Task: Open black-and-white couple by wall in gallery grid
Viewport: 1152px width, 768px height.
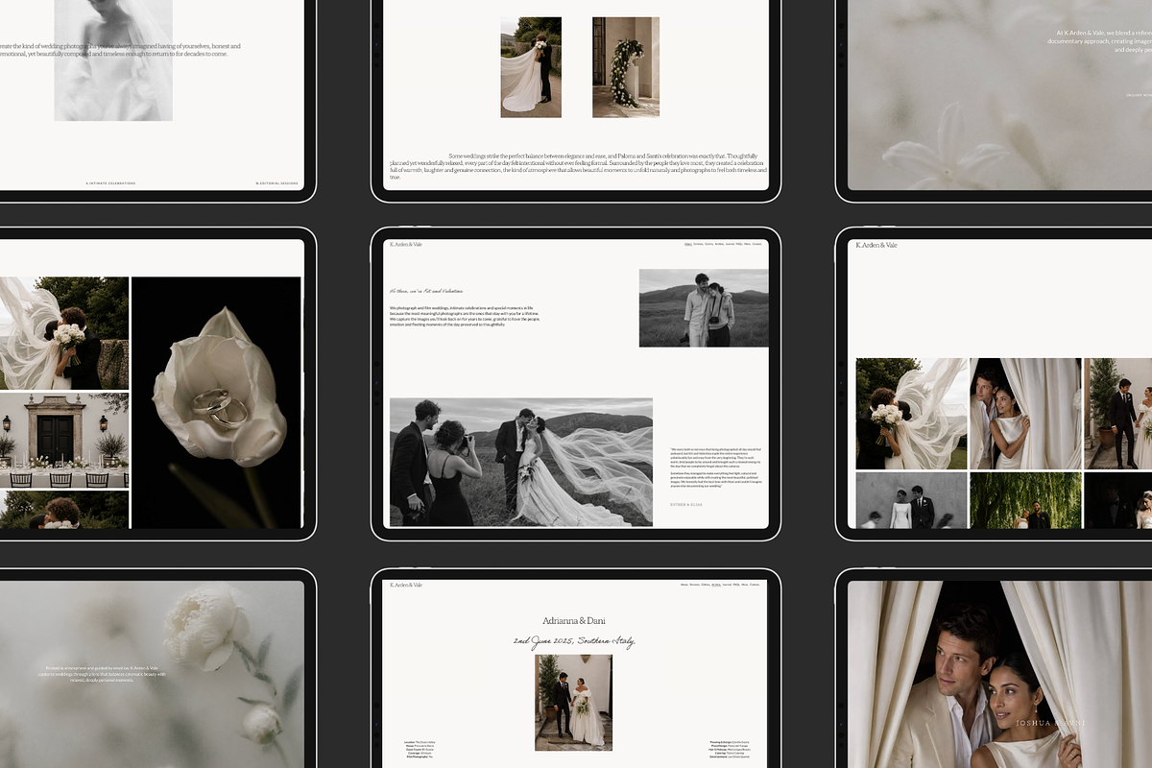Action: coord(912,500)
